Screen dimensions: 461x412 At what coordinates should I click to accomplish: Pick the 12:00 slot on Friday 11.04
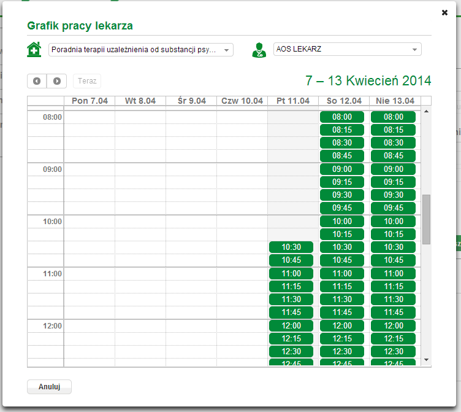coord(291,325)
